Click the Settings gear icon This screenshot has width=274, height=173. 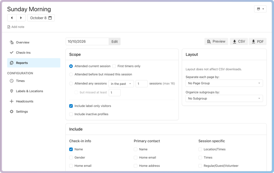[12, 112]
